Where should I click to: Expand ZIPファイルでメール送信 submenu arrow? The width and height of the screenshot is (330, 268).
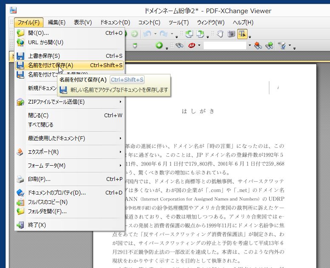[x=120, y=102]
